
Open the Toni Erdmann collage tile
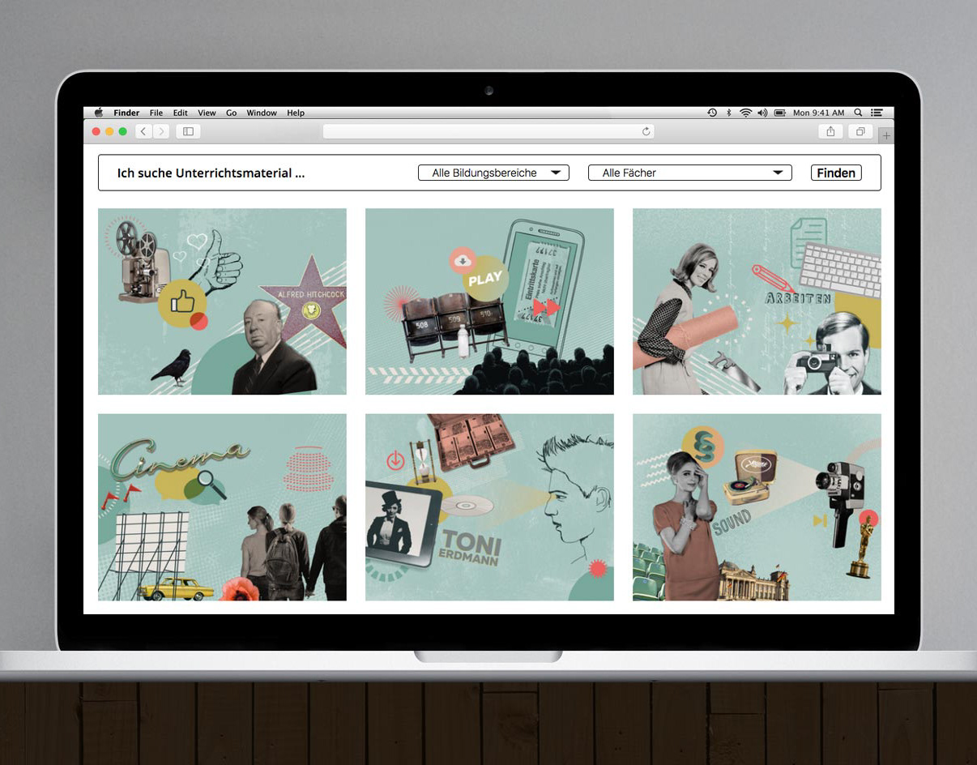(x=489, y=507)
